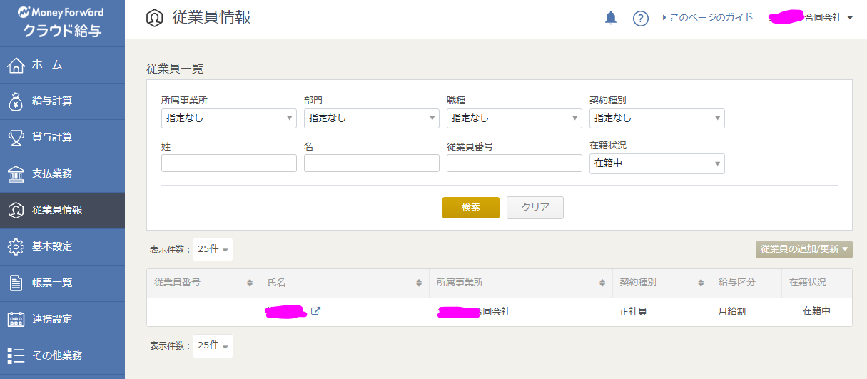This screenshot has width=867, height=379.
Task: Click the external link icon beside employee name
Action: coord(315,311)
